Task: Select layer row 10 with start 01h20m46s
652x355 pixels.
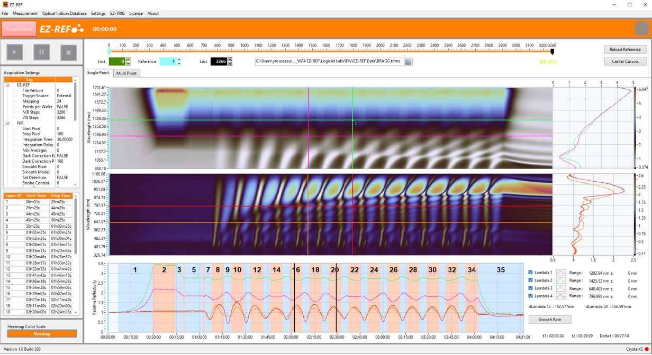Action: [x=39, y=257]
